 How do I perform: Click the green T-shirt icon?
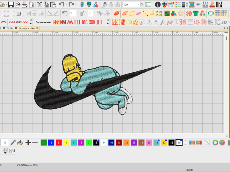196,13
